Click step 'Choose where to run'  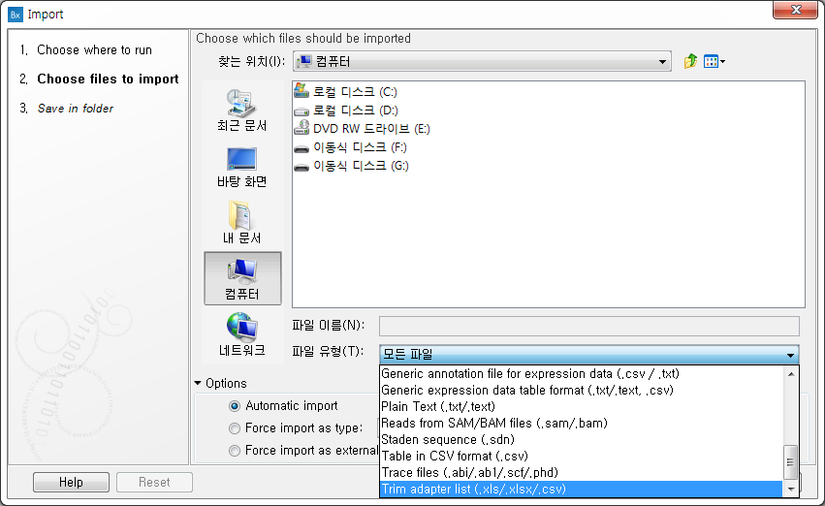94,50
